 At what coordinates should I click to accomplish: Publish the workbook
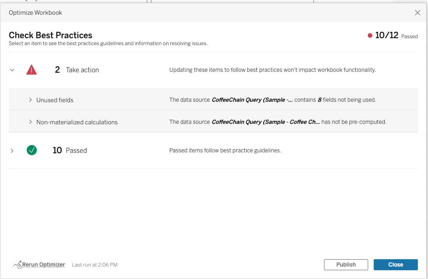pos(346,264)
